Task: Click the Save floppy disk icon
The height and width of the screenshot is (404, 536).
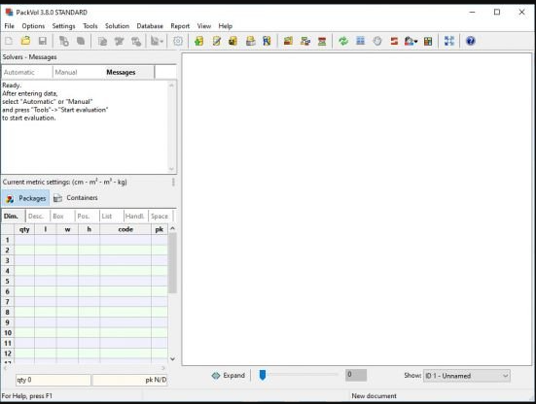Action: click(43, 41)
